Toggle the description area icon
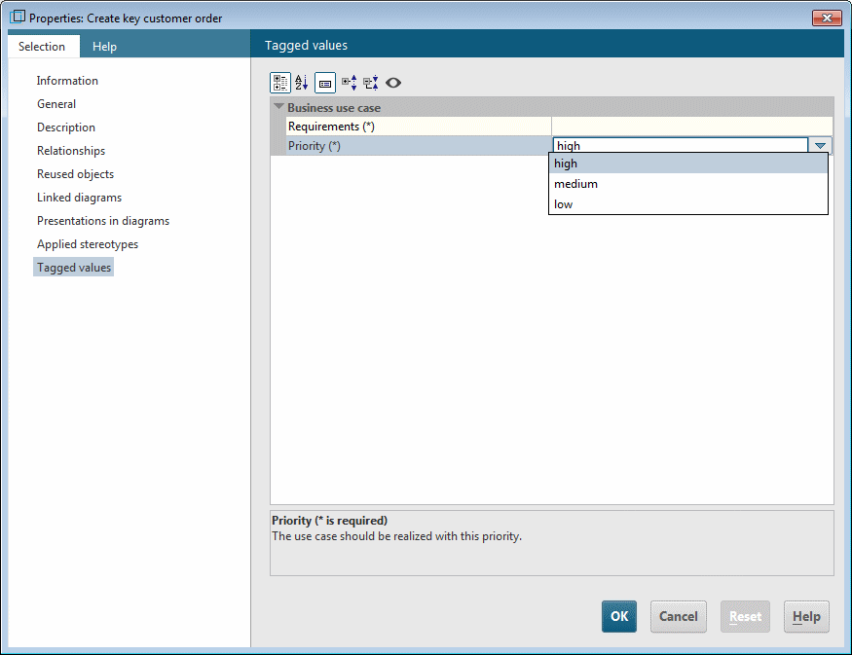The height and width of the screenshot is (655, 852). click(325, 83)
